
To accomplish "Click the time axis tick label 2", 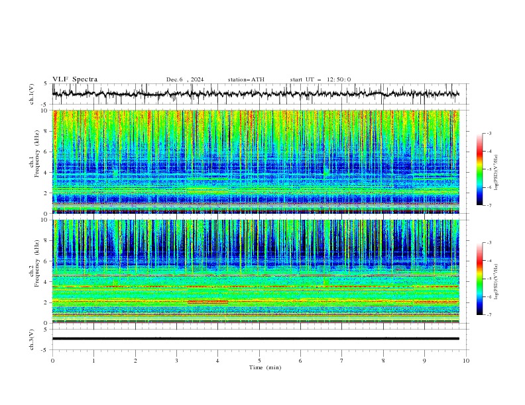I will [135, 361].
